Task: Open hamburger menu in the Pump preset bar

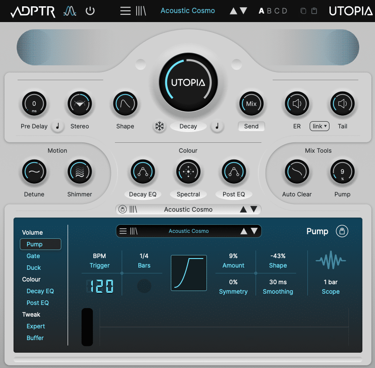Action: click(123, 231)
